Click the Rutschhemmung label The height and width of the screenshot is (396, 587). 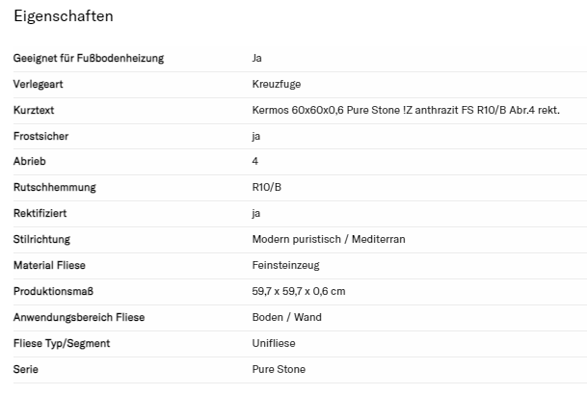pyautogui.click(x=55, y=188)
